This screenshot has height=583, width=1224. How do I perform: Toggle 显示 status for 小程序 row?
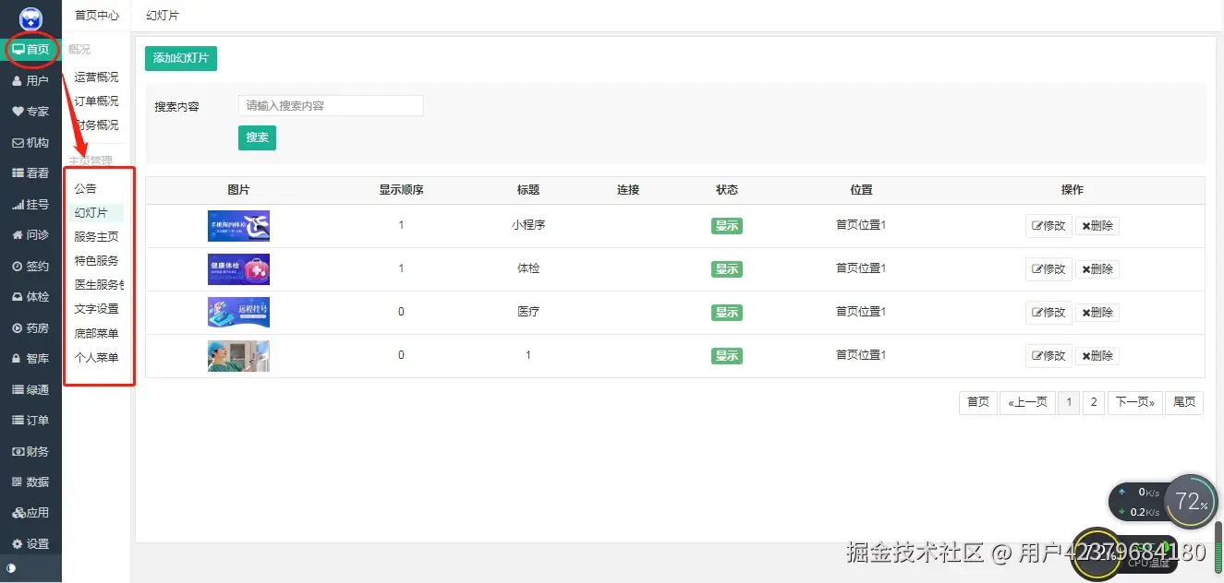(727, 226)
